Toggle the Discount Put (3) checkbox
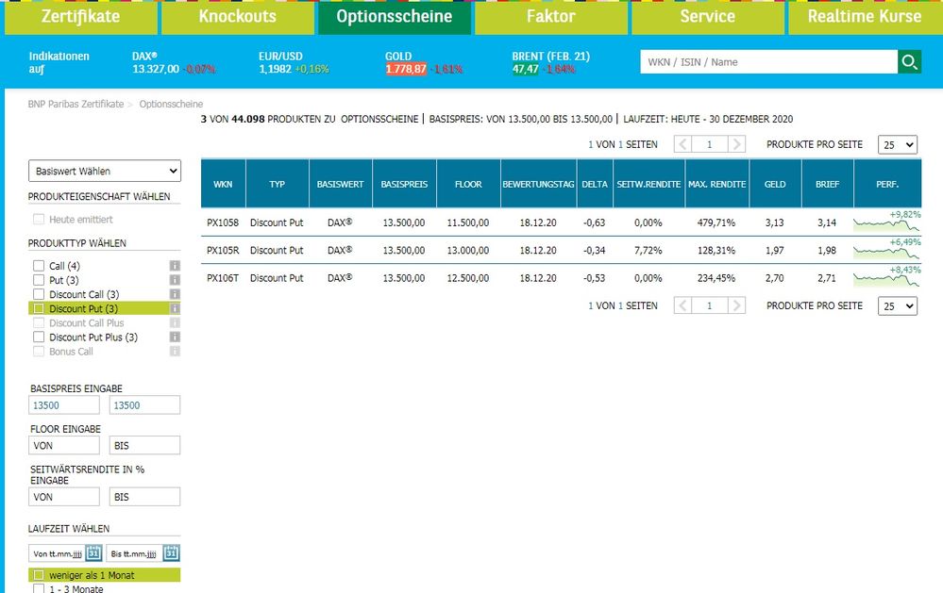 (39, 308)
